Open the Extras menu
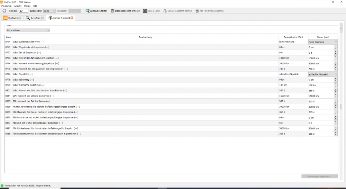The width and height of the screenshot is (346, 189). coord(27,6)
